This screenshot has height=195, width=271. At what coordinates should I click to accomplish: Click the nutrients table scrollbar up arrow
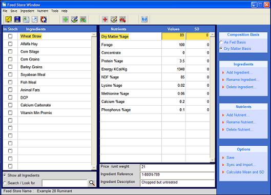pos(212,34)
